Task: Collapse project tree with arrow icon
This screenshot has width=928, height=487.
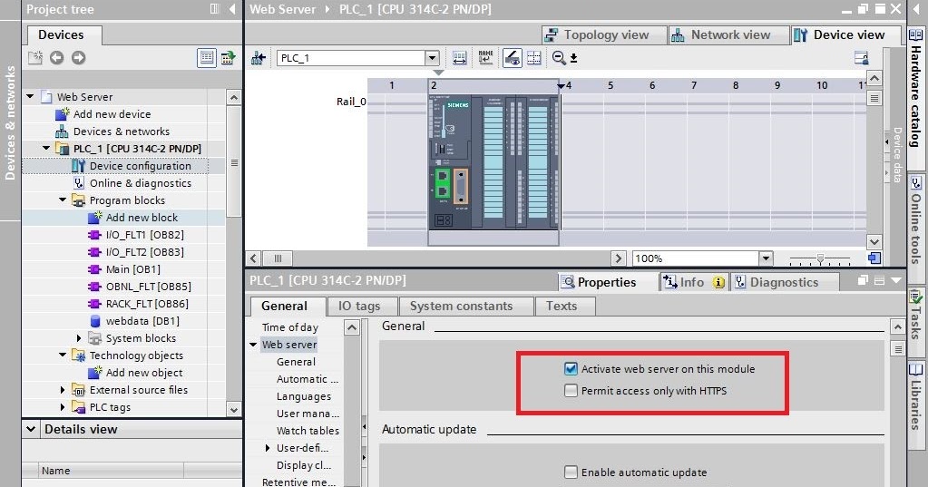Action: (x=232, y=9)
